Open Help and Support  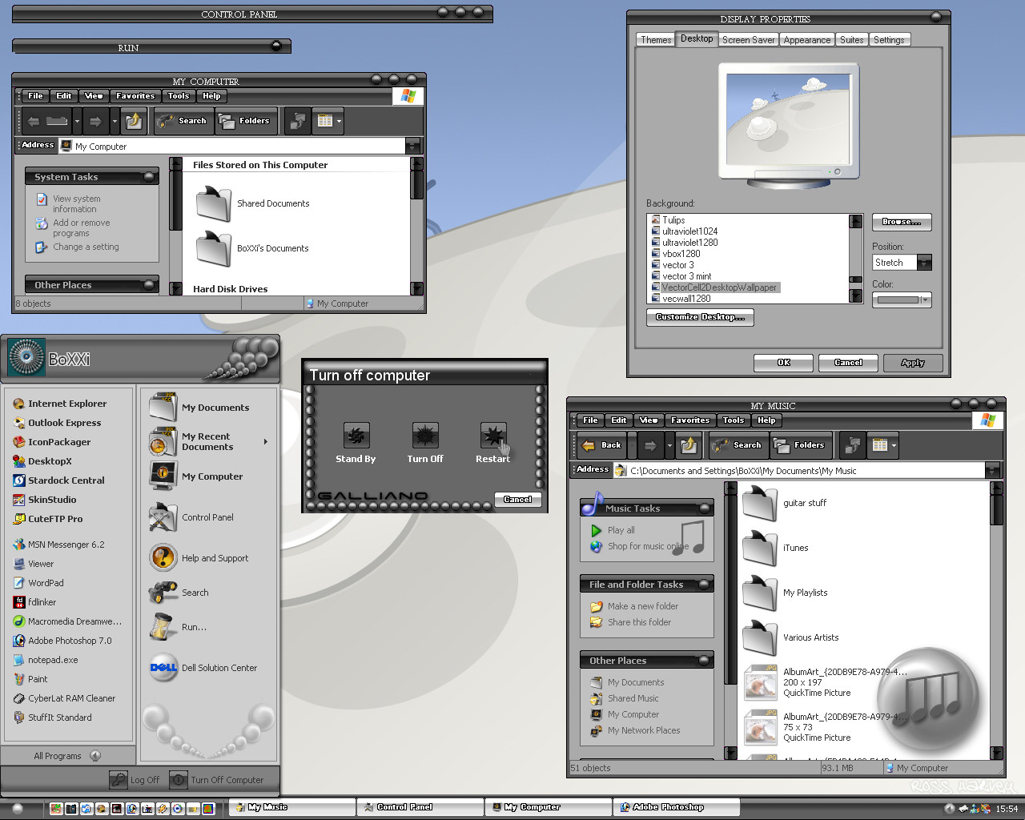click(x=199, y=558)
